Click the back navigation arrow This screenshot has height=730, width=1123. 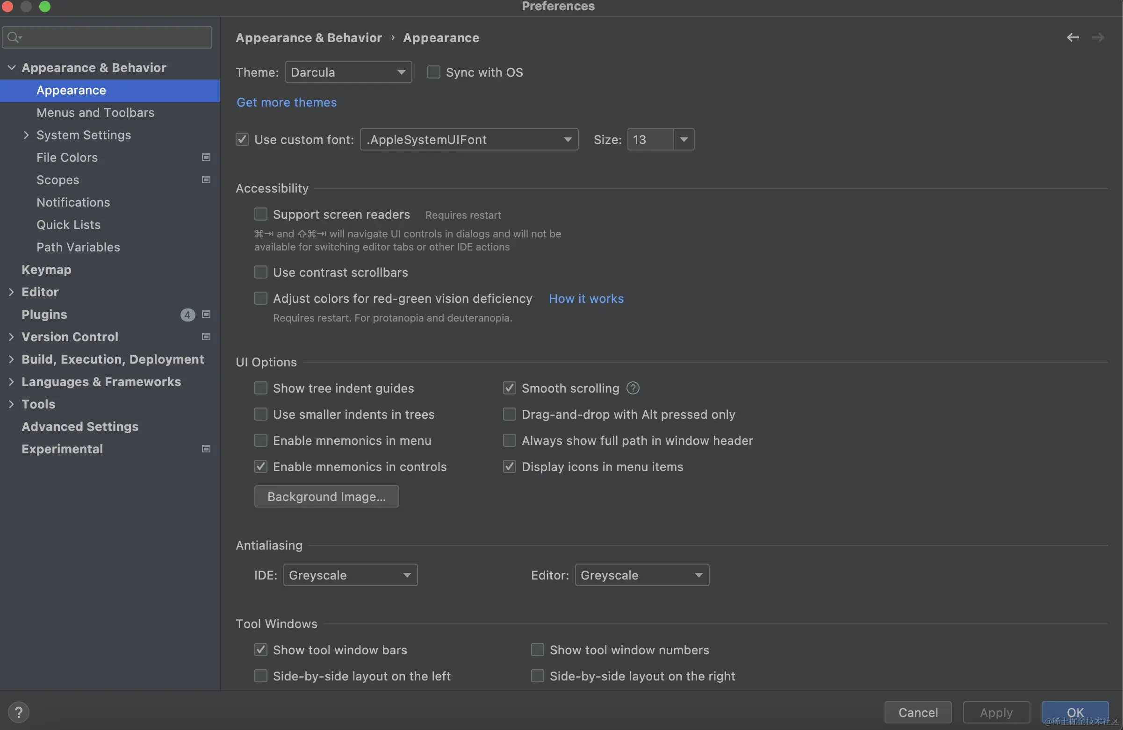[x=1073, y=38]
